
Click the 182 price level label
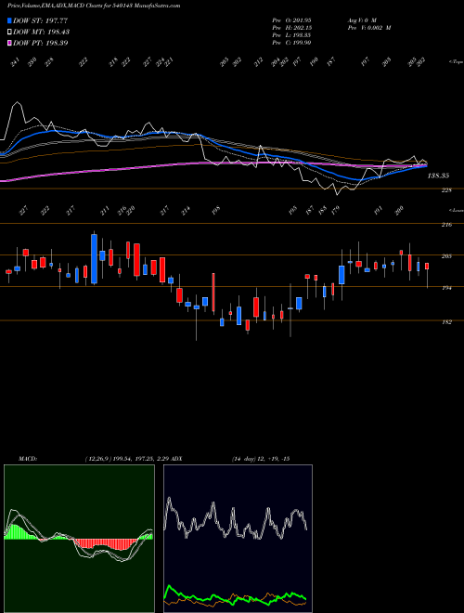point(446,321)
